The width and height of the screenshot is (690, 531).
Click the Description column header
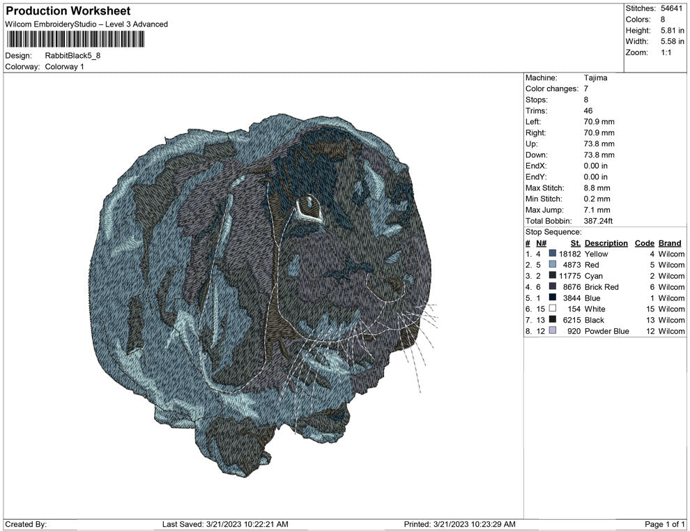(606, 243)
